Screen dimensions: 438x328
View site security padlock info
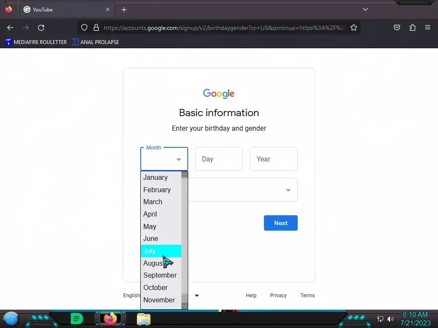(x=96, y=28)
